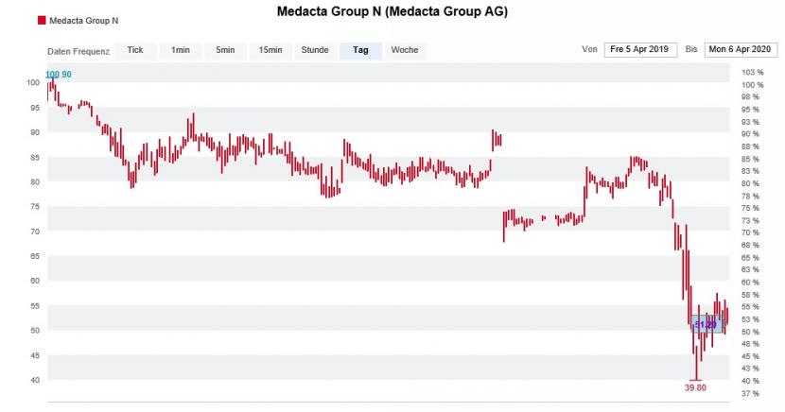Select the Tag frequency tab

pyautogui.click(x=360, y=50)
